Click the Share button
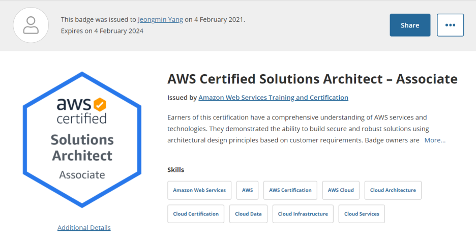The width and height of the screenshot is (476, 242). [x=410, y=25]
